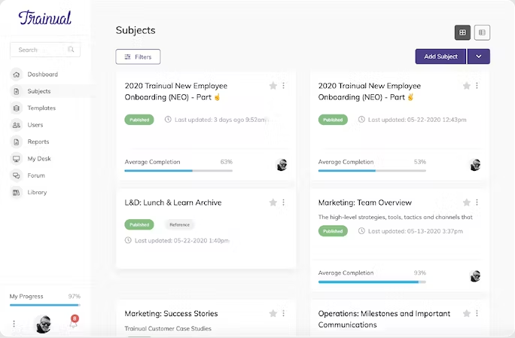Click the Subjects document icon

16,91
